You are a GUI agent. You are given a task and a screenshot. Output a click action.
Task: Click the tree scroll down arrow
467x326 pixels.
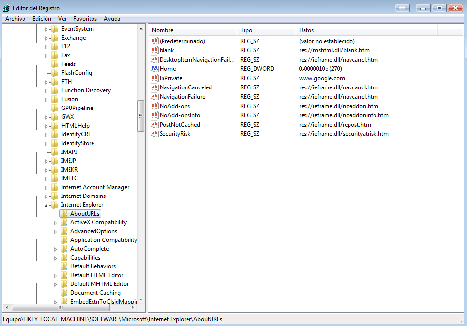click(141, 300)
